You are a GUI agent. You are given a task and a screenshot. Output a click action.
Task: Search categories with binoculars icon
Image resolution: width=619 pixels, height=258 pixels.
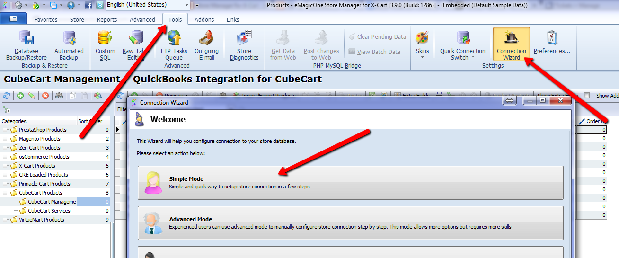pyautogui.click(x=59, y=96)
